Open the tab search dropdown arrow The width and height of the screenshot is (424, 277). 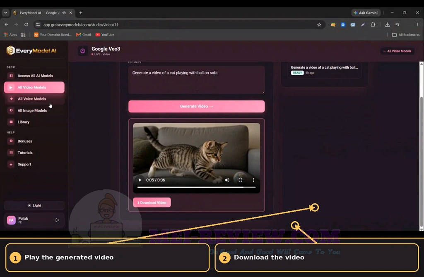pos(5,13)
